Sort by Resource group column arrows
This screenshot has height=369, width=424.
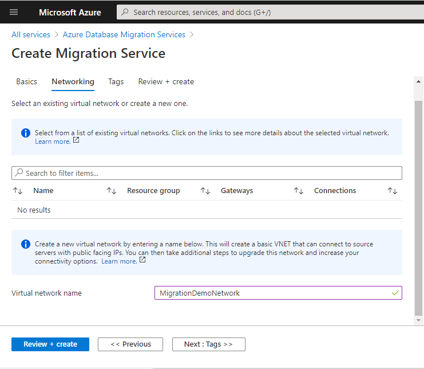(112, 191)
